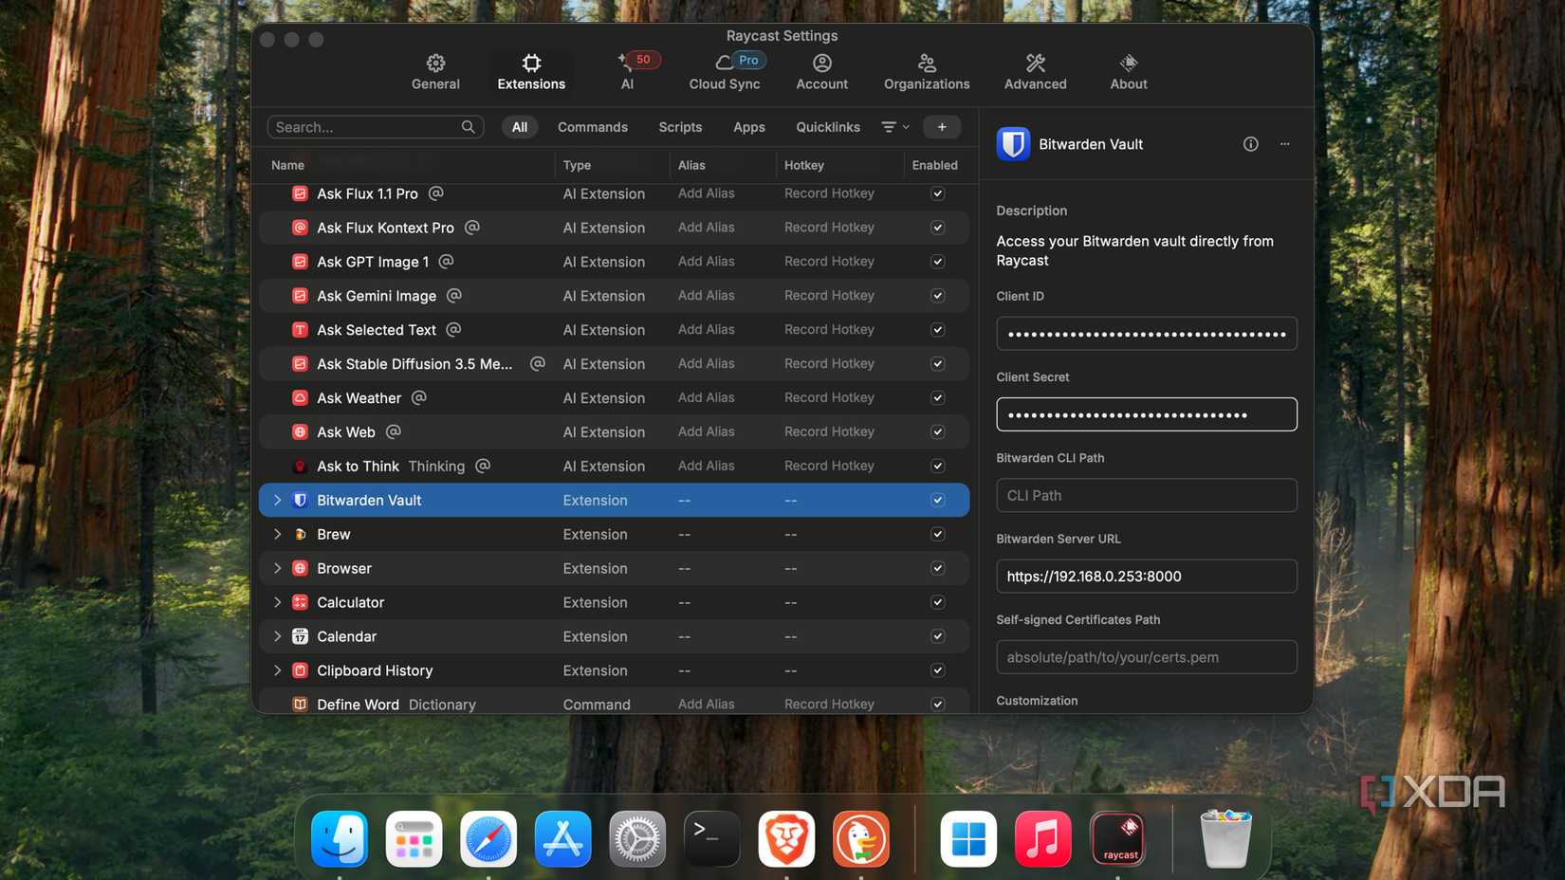Open the Advanced settings tab
This screenshot has height=880, width=1565.
1035,72
